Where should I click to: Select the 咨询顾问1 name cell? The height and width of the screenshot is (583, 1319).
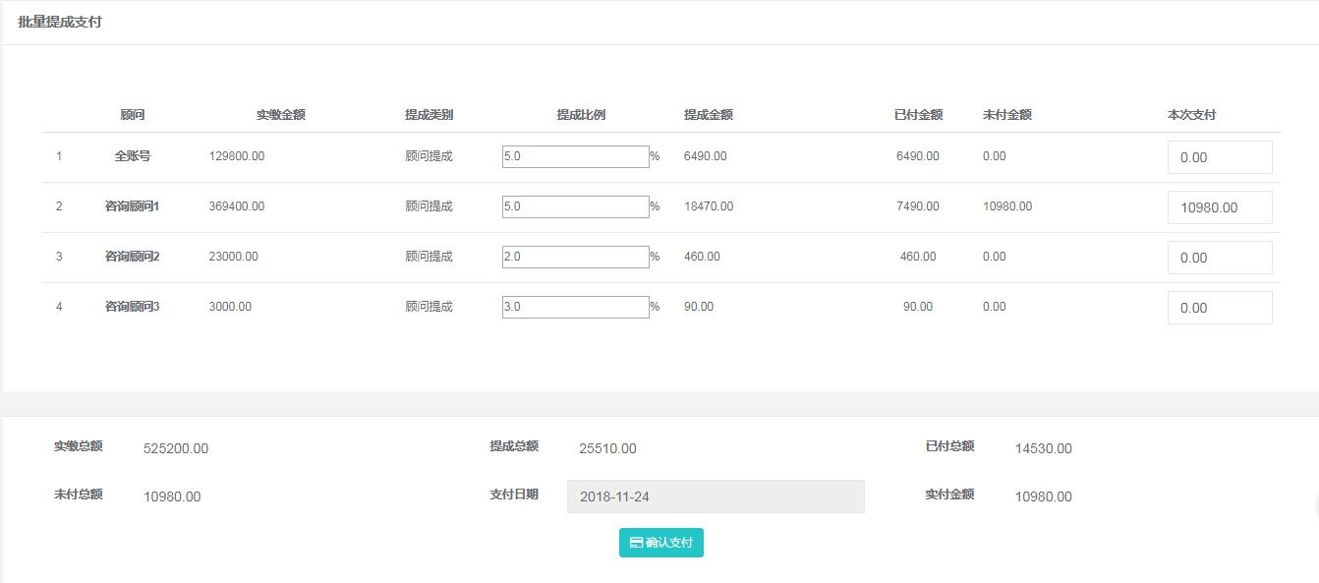(x=133, y=206)
